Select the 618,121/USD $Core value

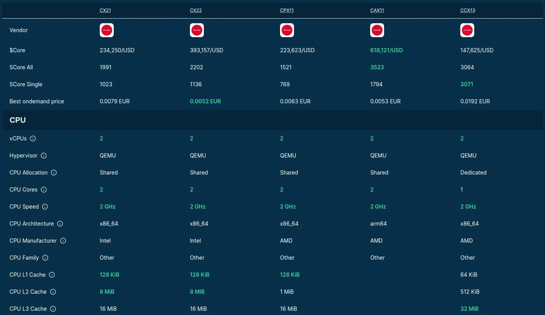pyautogui.click(x=386, y=50)
